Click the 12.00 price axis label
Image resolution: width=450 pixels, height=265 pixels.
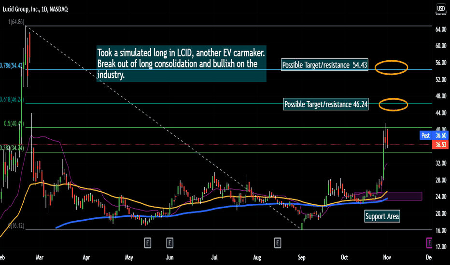click(441, 247)
